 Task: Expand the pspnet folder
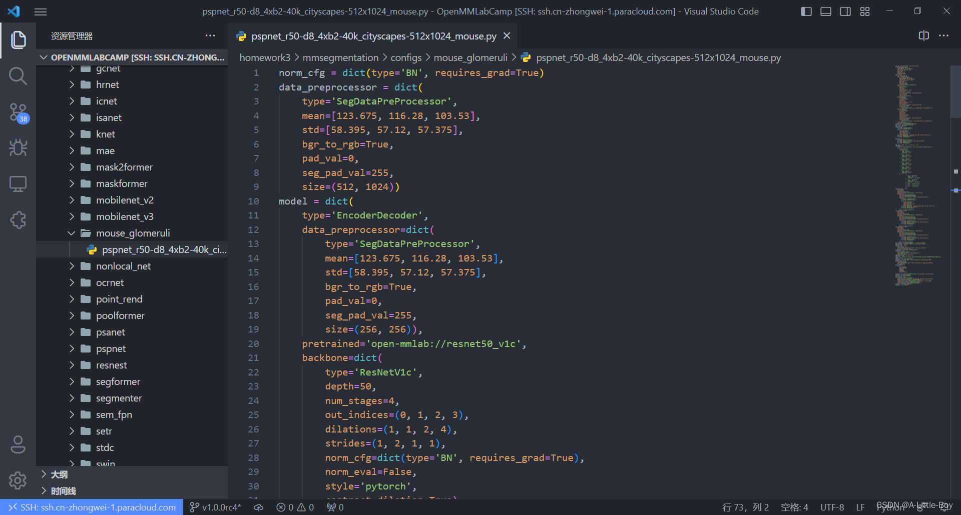[133, 348]
